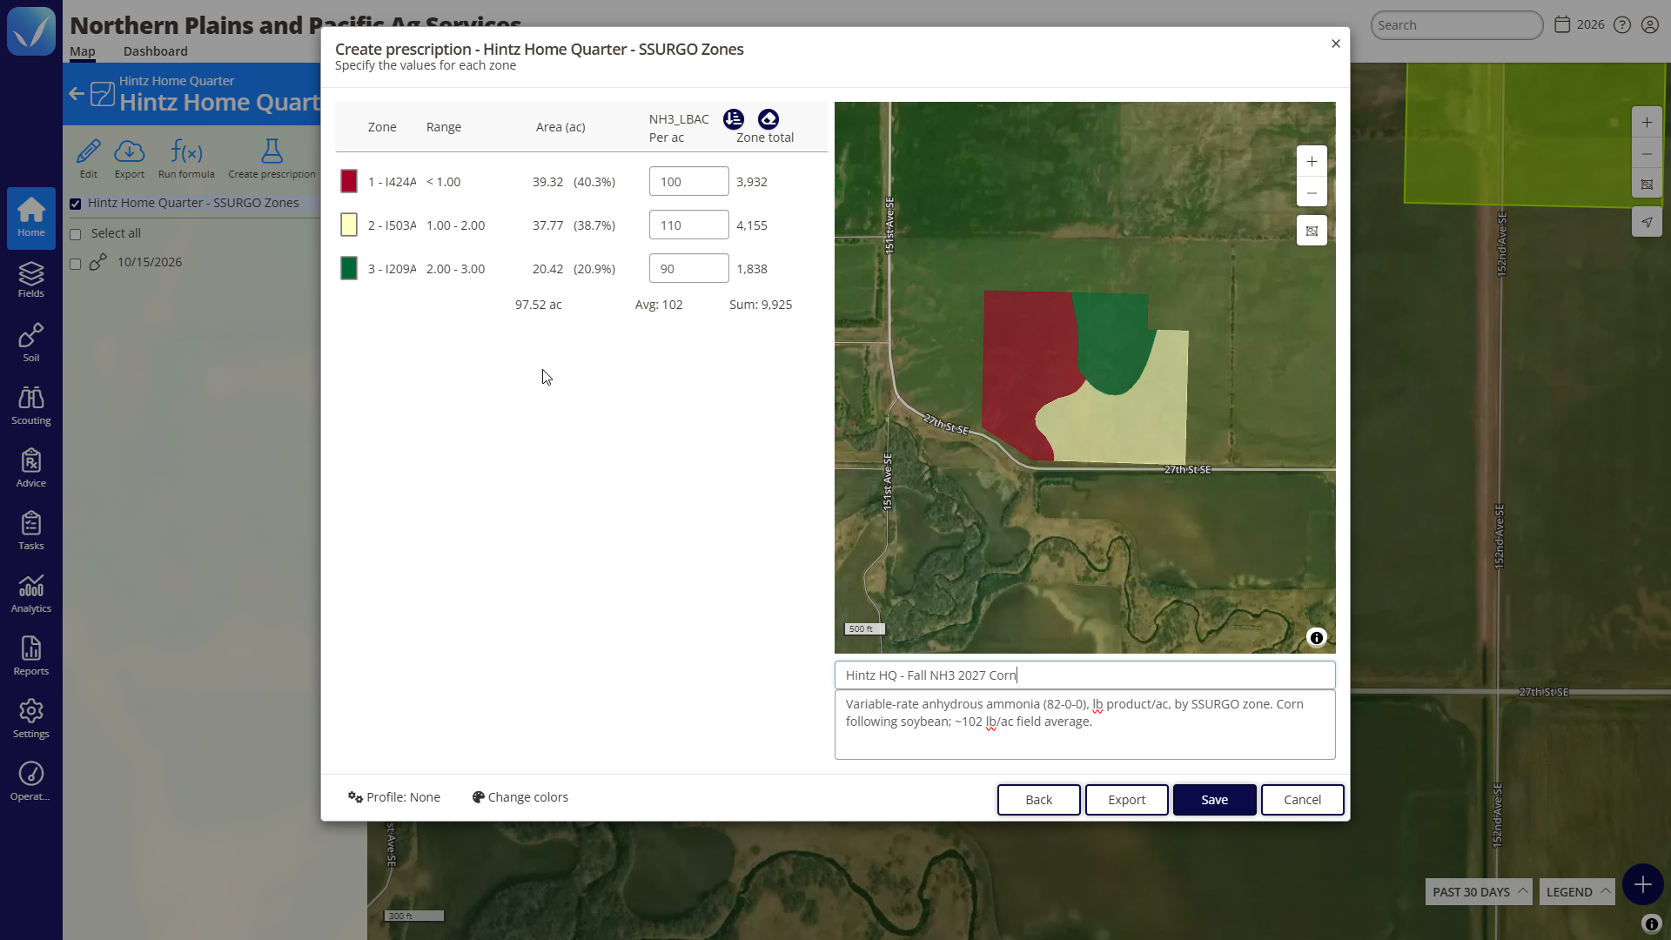This screenshot has width=1671, height=940.
Task: Click the Run formula tool
Action: point(186,158)
